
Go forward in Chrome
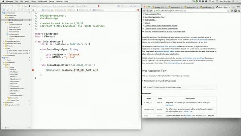pos(147,11)
